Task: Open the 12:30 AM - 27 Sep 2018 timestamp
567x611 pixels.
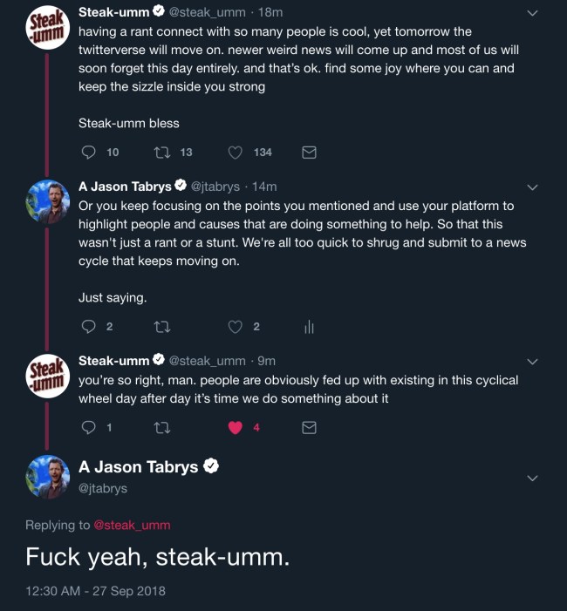Action: (95, 590)
